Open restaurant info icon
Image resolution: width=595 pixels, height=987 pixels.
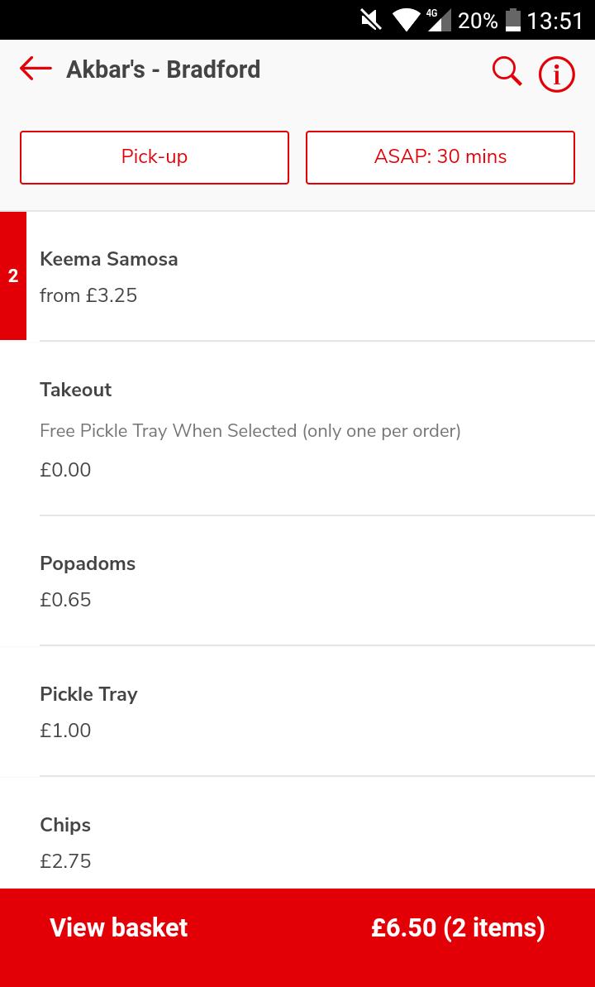click(556, 75)
